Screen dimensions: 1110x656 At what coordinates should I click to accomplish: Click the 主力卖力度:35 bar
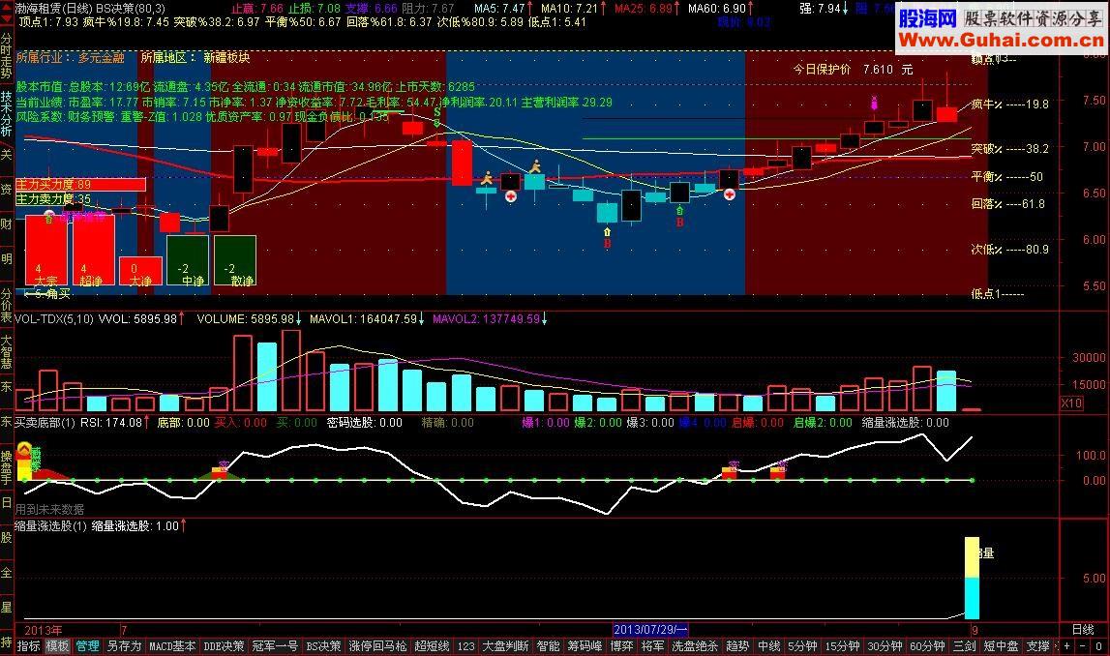point(54,199)
